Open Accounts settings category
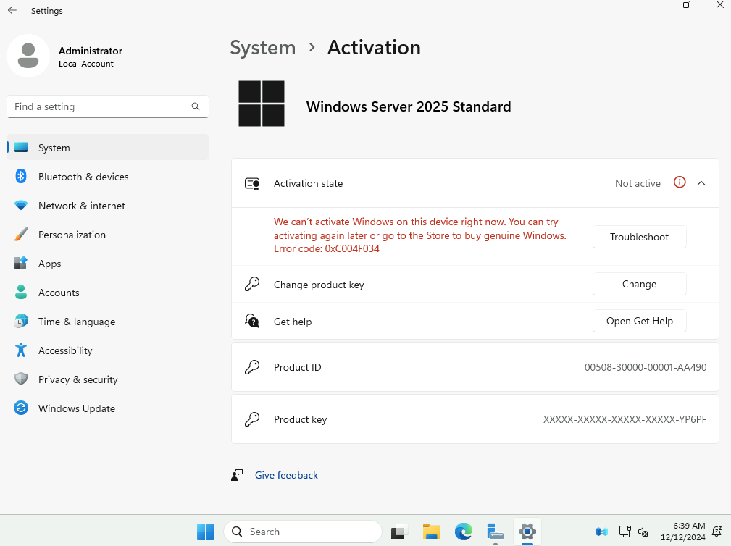731x546 pixels. click(108, 292)
